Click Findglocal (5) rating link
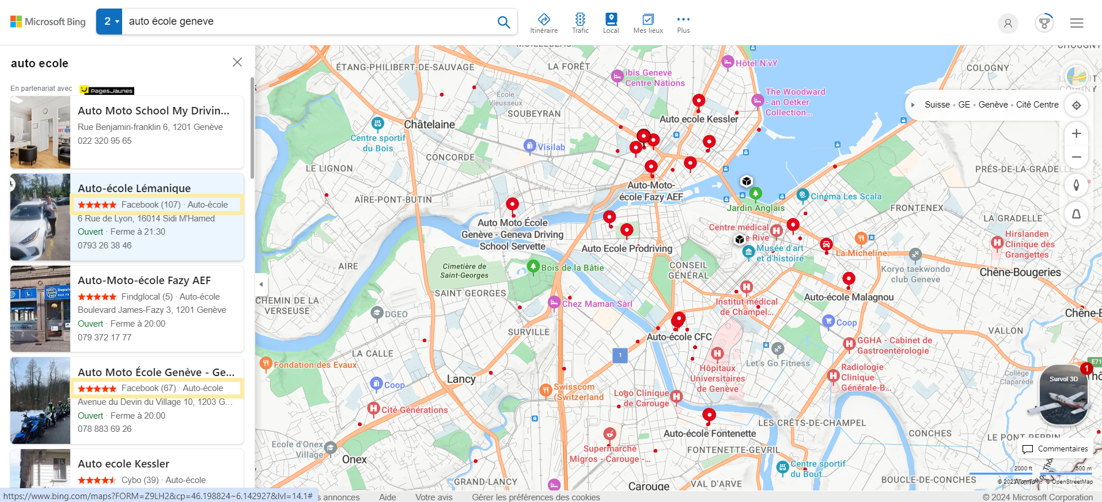Screen dimensions: 1102x502 [x=147, y=297]
